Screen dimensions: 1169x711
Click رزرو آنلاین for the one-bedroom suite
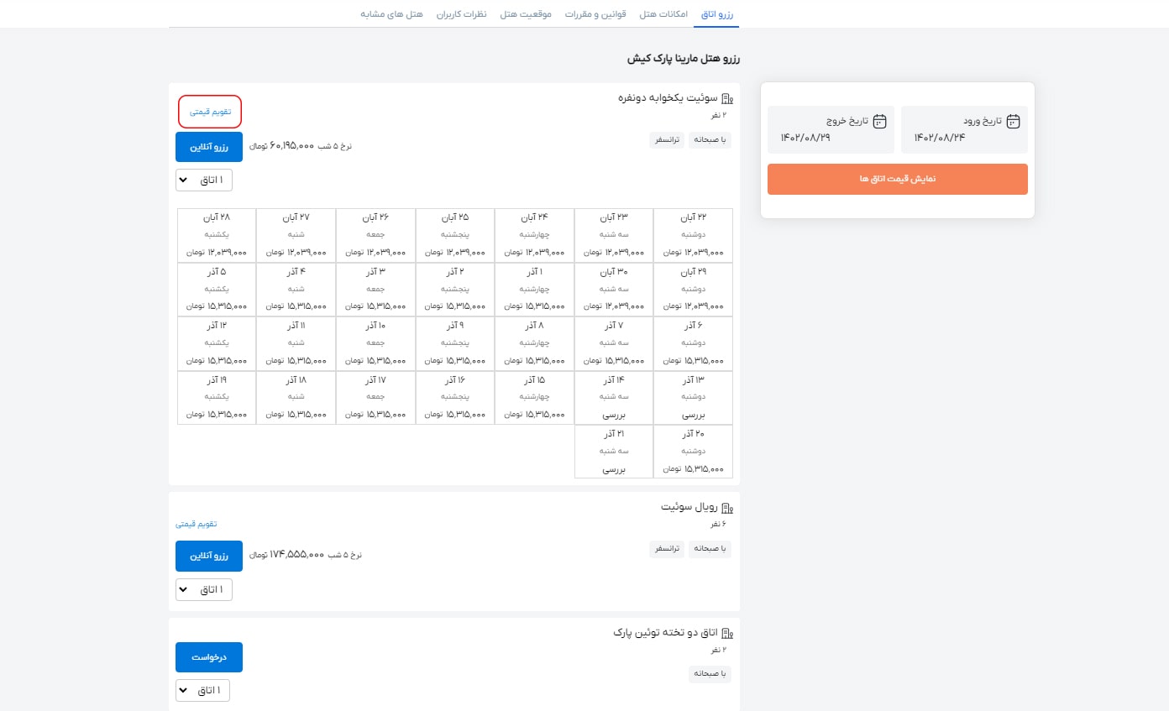pyautogui.click(x=208, y=146)
